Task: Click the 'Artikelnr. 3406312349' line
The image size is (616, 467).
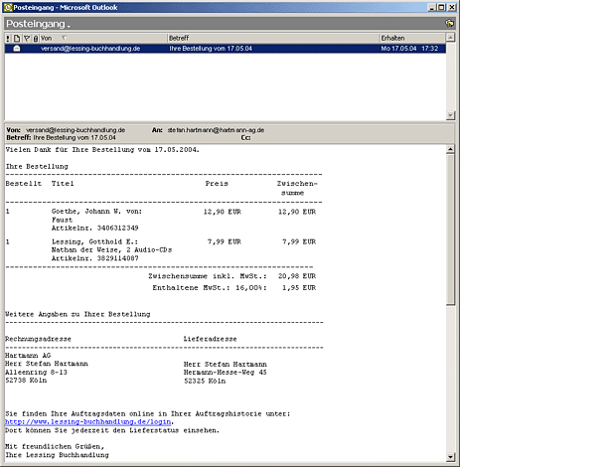Action: [94, 228]
